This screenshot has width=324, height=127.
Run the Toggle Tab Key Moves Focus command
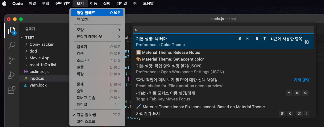[x=223, y=96]
